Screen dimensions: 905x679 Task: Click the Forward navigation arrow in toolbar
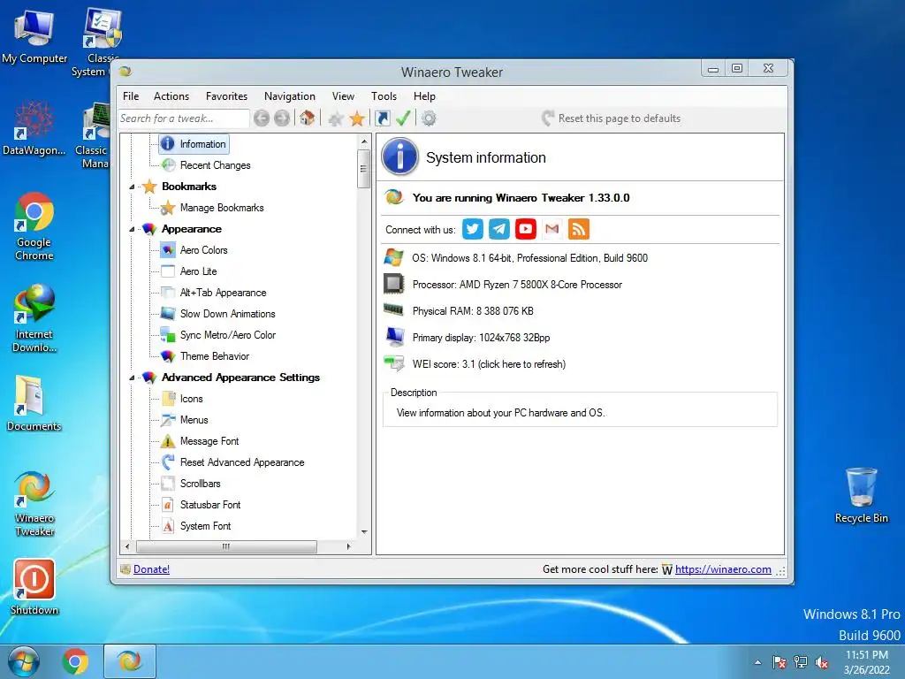click(282, 118)
